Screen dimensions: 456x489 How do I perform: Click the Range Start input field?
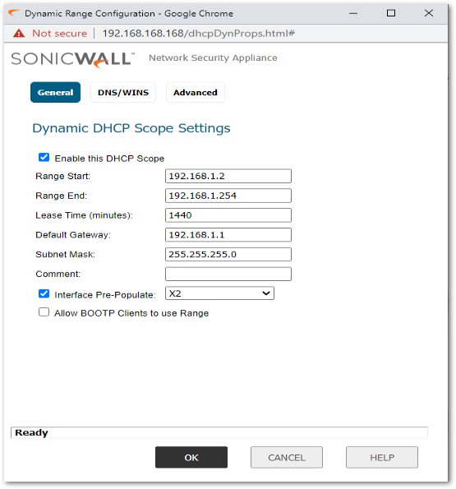pos(228,176)
